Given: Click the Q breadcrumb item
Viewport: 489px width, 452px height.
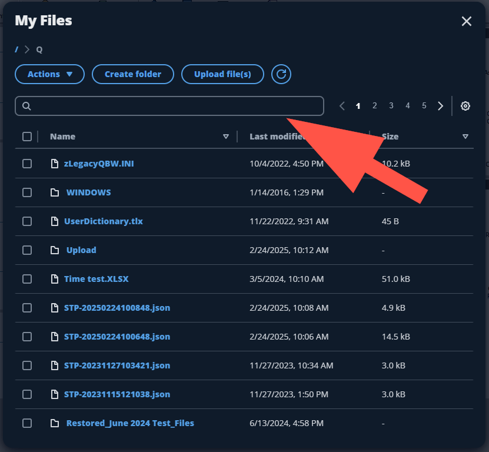Looking at the screenshot, I should pyautogui.click(x=39, y=49).
